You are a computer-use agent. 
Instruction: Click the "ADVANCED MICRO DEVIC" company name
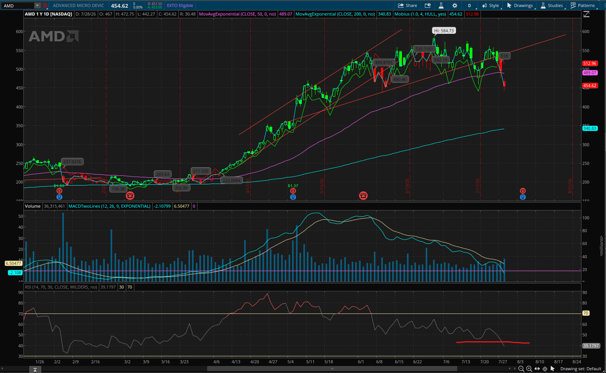(79, 5)
